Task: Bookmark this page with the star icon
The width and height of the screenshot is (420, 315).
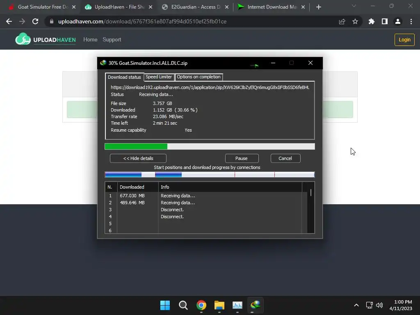Action: pos(355,21)
